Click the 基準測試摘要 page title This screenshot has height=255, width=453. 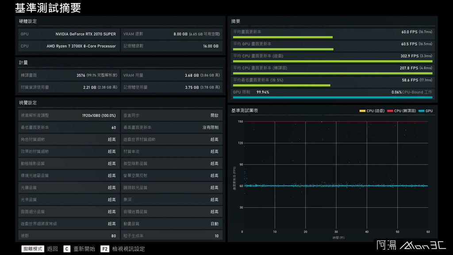click(48, 8)
